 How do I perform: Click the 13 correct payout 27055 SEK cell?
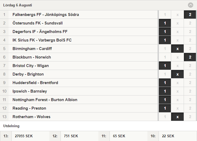coord(30,136)
